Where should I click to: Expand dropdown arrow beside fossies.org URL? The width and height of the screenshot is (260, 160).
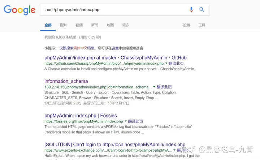(x=126, y=121)
